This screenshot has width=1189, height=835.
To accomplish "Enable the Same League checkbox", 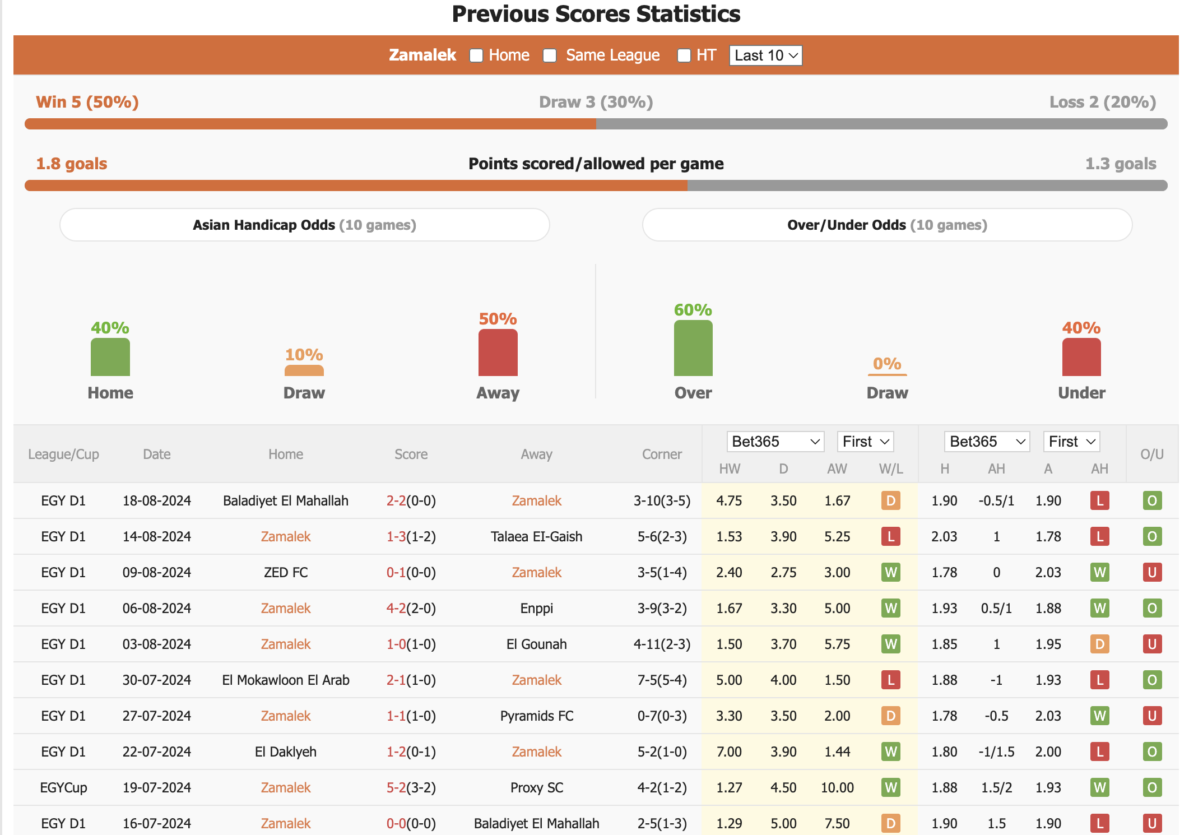I will (550, 55).
